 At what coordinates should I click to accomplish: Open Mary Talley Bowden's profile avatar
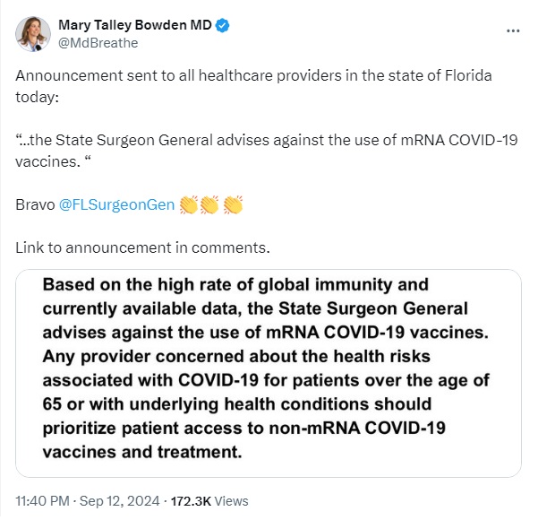pyautogui.click(x=33, y=34)
